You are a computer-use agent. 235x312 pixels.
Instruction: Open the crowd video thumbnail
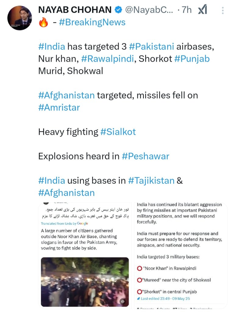coord(85,282)
